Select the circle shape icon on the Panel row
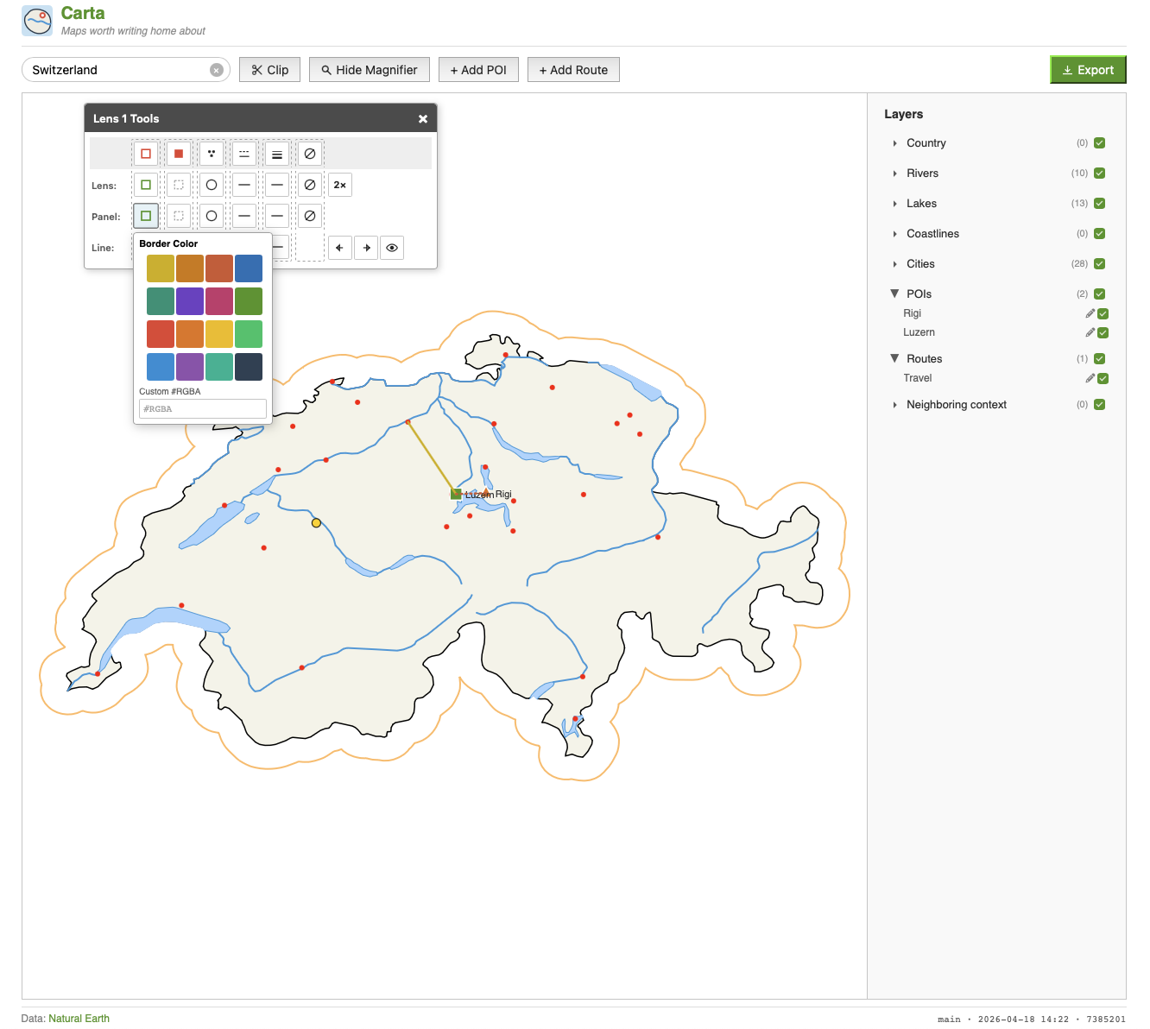Viewport: 1150px width, 1029px height. tap(212, 216)
